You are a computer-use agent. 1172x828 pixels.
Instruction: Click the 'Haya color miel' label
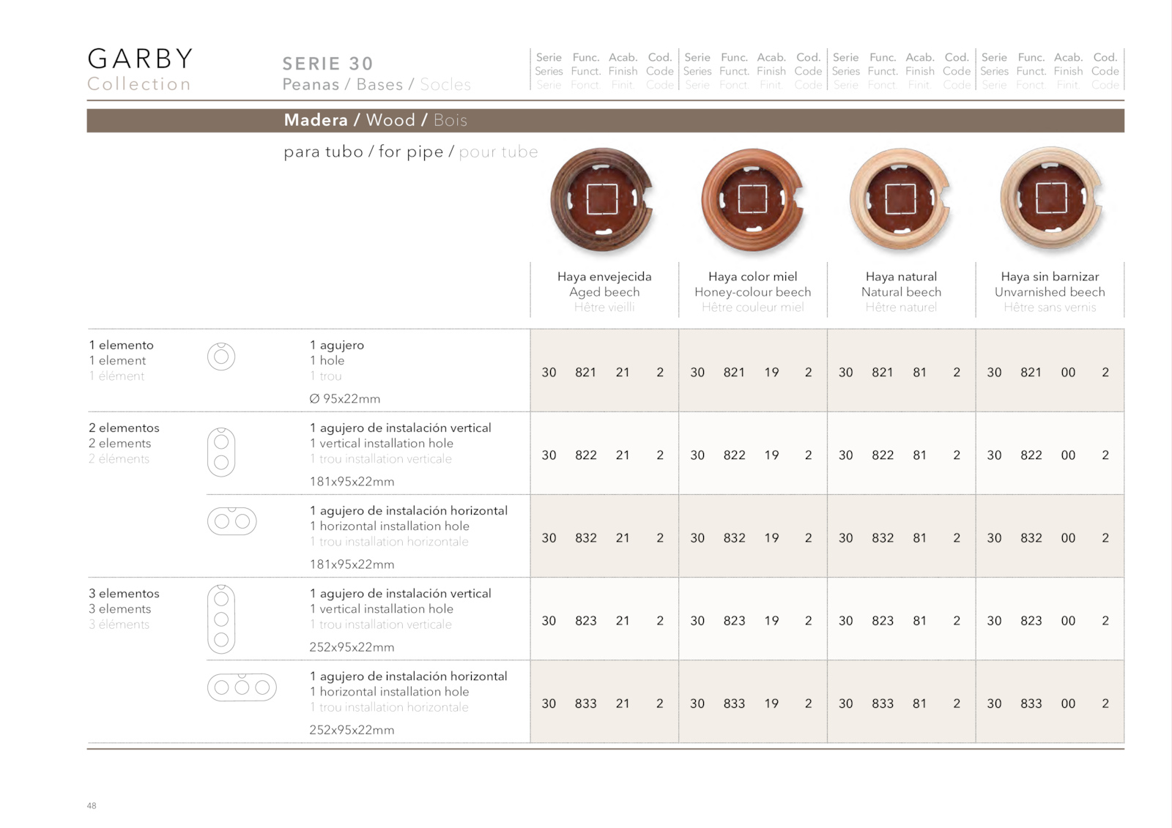pos(752,277)
